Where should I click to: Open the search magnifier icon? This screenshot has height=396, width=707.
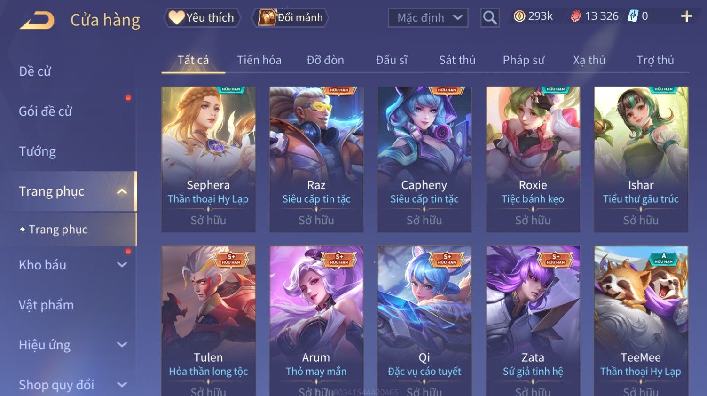click(x=490, y=18)
